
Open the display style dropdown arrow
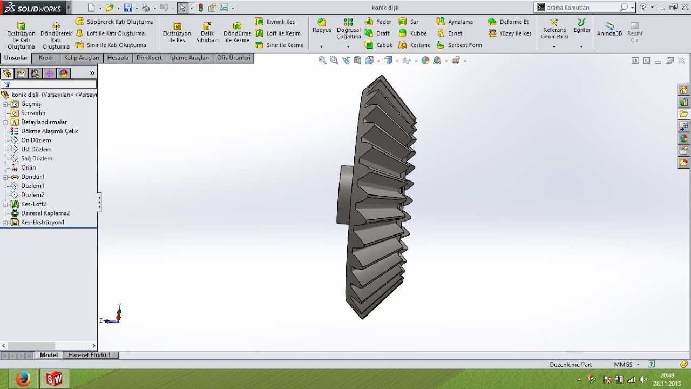pyautogui.click(x=397, y=61)
